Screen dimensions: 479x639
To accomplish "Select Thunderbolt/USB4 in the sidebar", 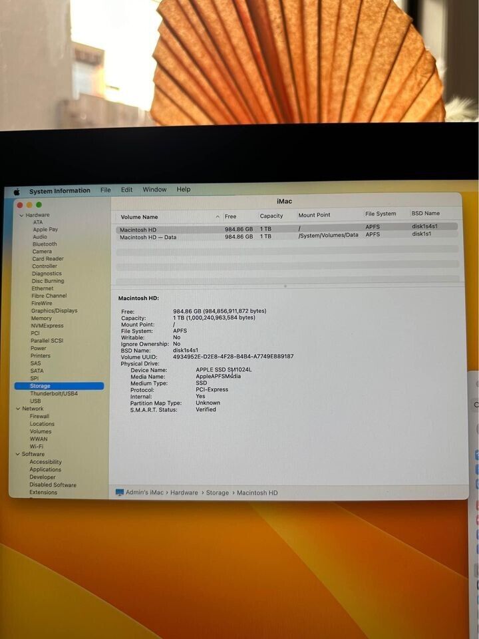I will tap(54, 393).
